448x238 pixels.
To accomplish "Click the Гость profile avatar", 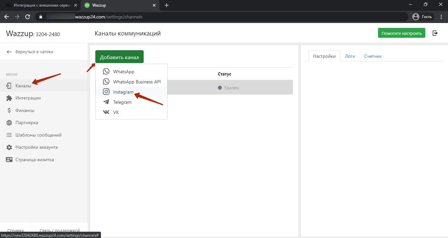I will pyautogui.click(x=416, y=16).
